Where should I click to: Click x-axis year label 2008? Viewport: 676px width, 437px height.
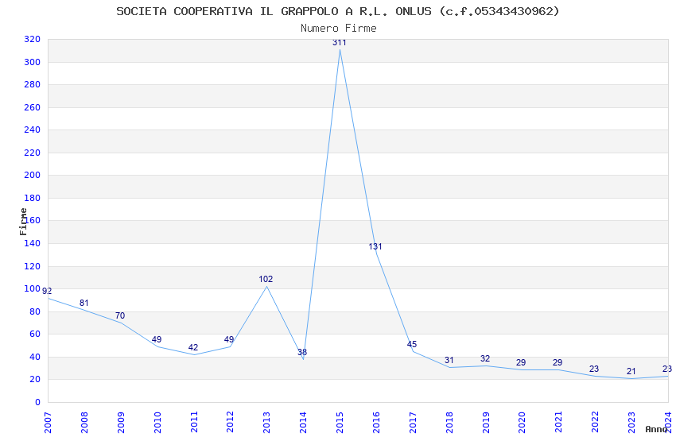click(84, 423)
